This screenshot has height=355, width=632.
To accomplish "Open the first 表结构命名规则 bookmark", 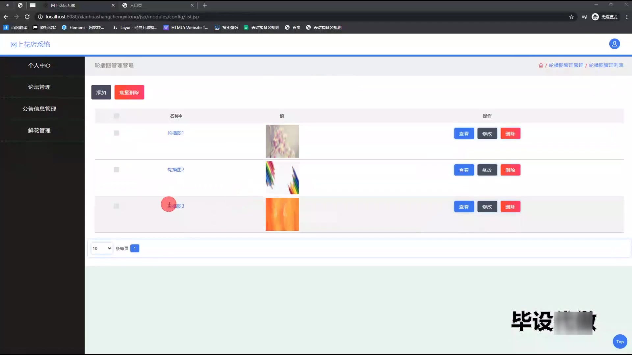I will (261, 28).
